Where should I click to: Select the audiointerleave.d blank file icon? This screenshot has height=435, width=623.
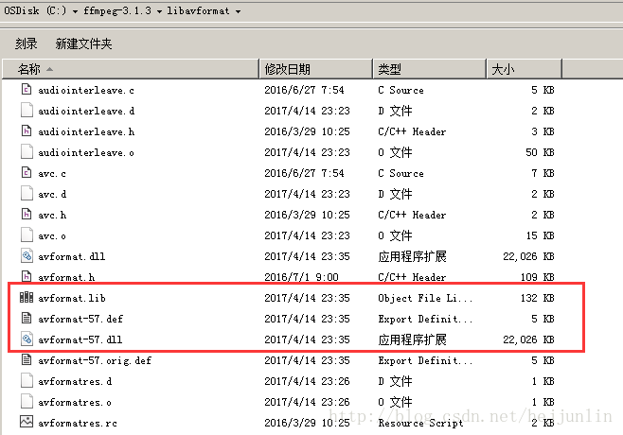pyautogui.click(x=27, y=110)
